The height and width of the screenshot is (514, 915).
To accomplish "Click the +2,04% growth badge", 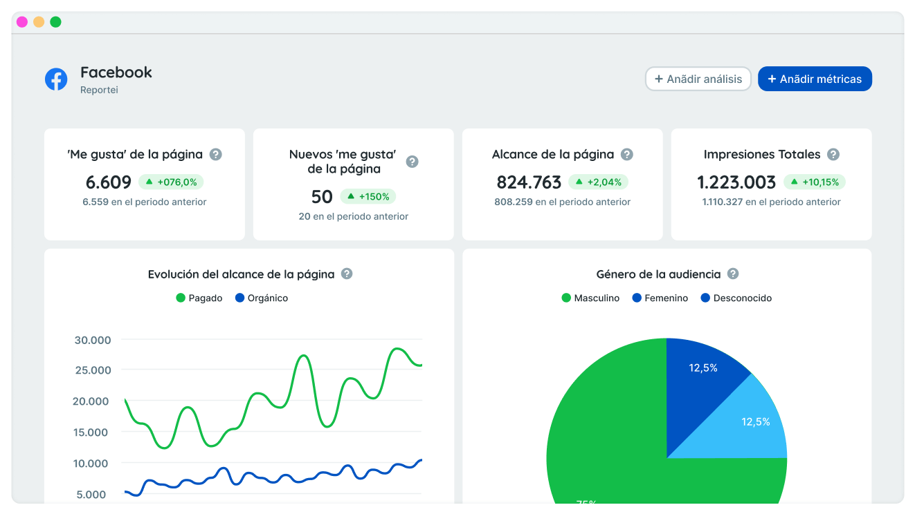I will click(599, 182).
